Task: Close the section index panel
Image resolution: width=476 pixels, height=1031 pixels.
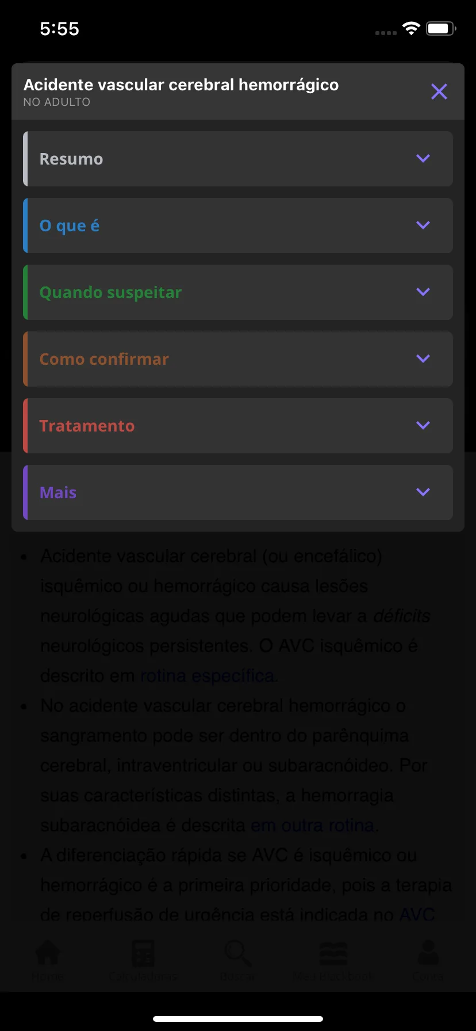Action: (x=439, y=91)
